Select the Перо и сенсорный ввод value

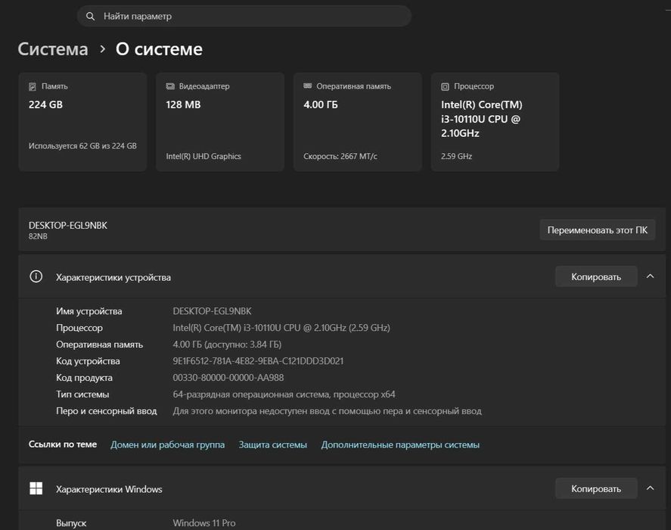[x=328, y=411]
